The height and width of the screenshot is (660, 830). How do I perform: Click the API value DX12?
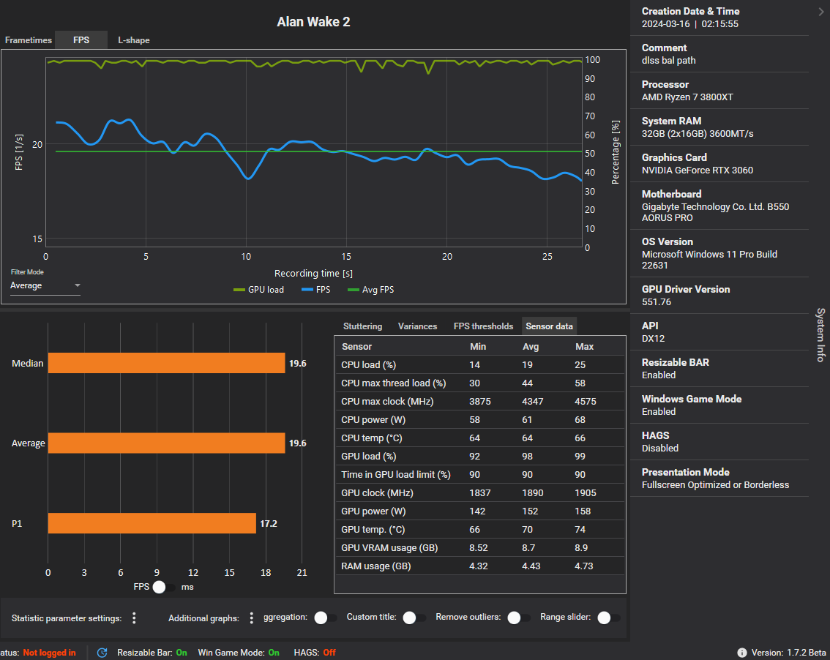tap(653, 338)
